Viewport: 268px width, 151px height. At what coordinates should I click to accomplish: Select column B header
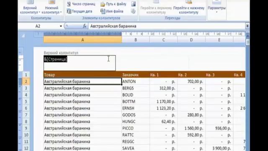tap(136, 40)
